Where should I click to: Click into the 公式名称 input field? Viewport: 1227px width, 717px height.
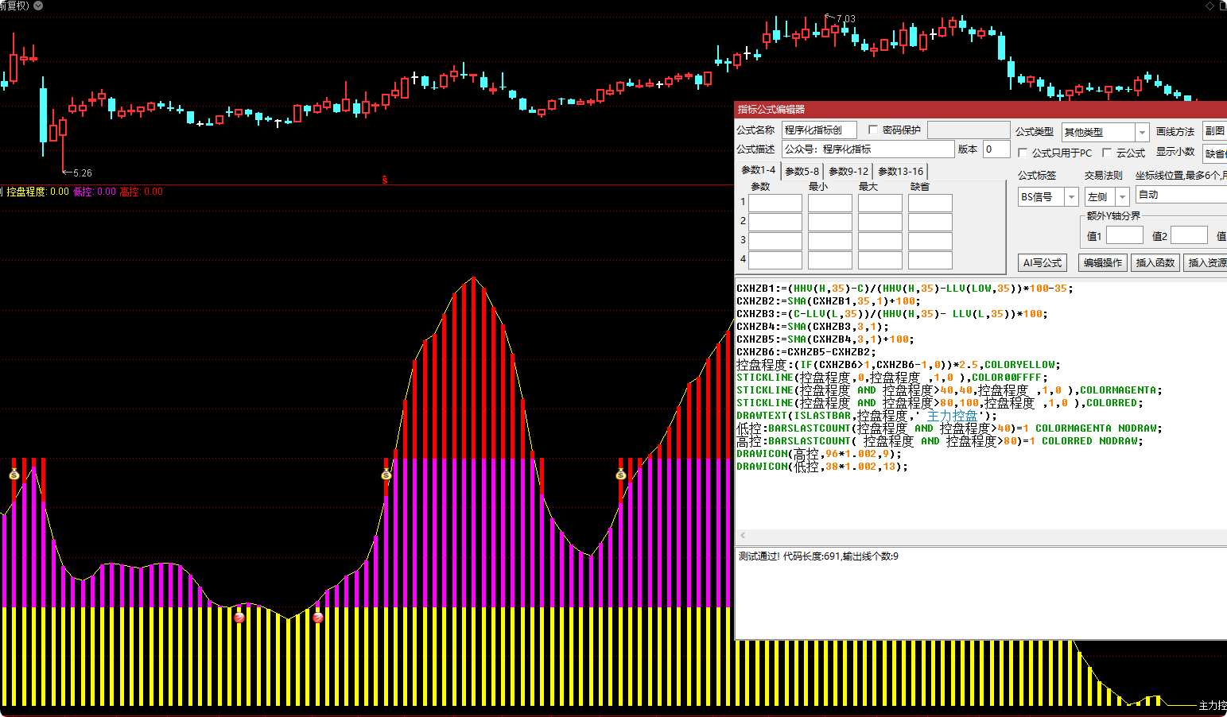click(818, 130)
